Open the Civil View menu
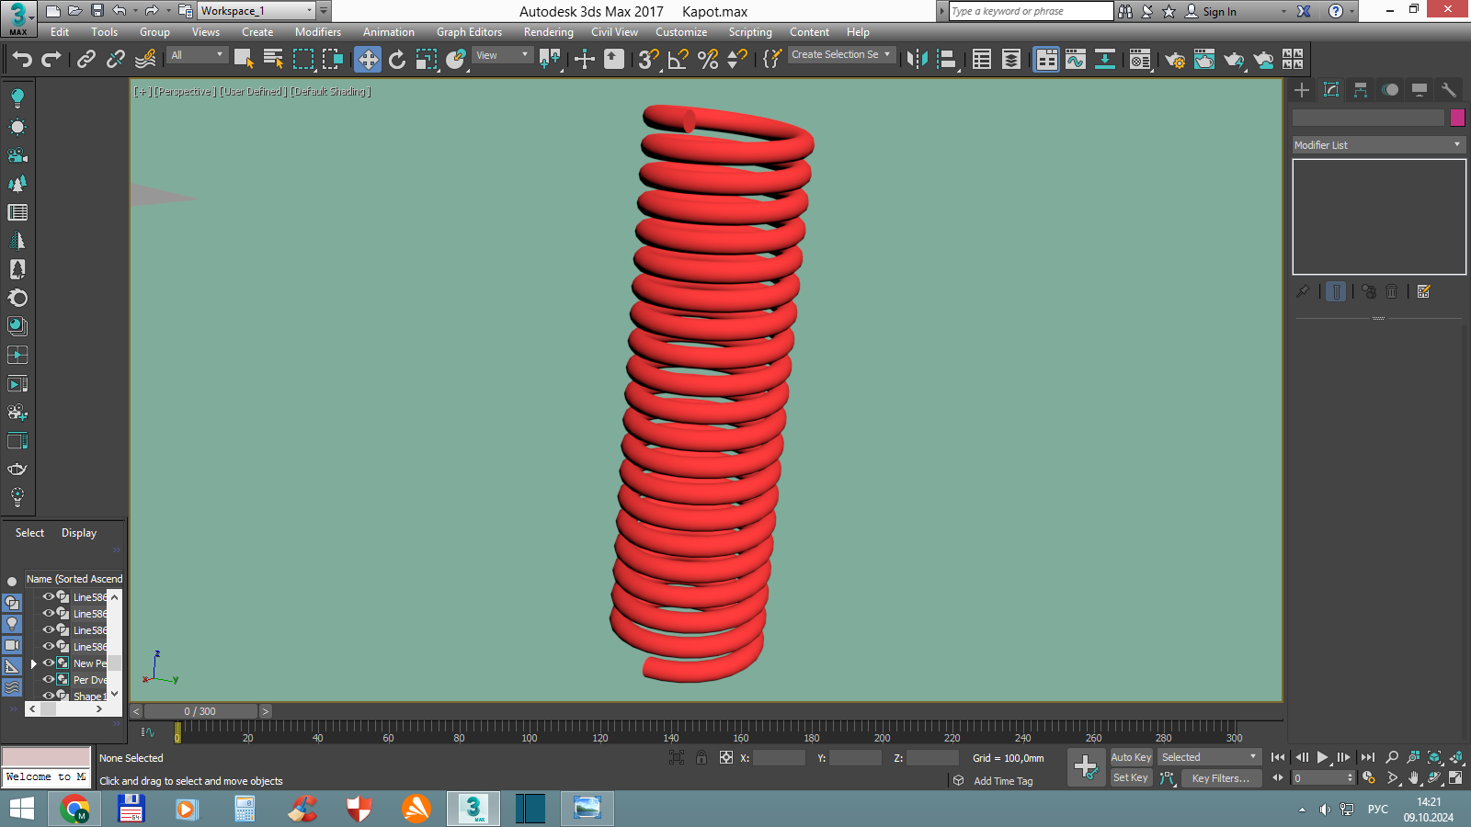Screen dimensions: 1471x827 point(614,32)
